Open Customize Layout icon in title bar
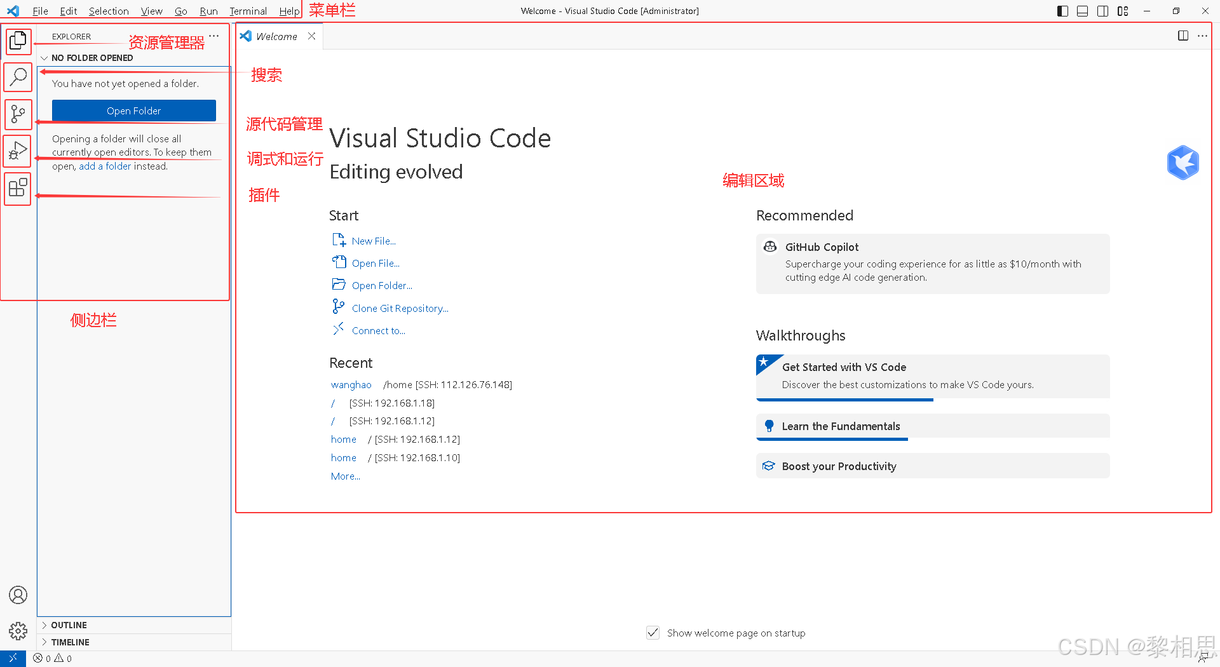Viewport: 1220px width, 667px height. pyautogui.click(x=1123, y=11)
